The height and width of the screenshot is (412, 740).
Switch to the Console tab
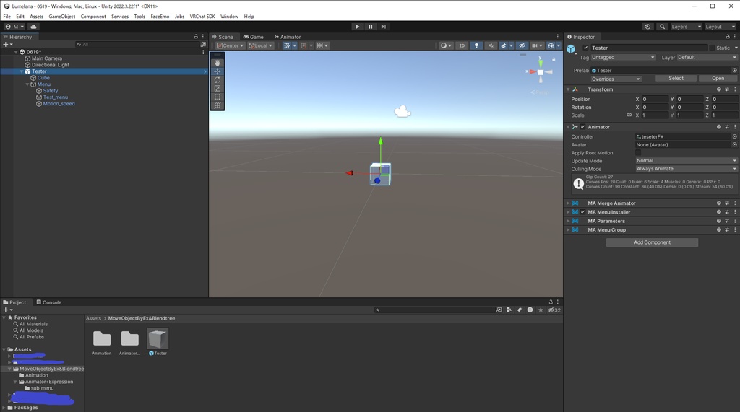49,302
